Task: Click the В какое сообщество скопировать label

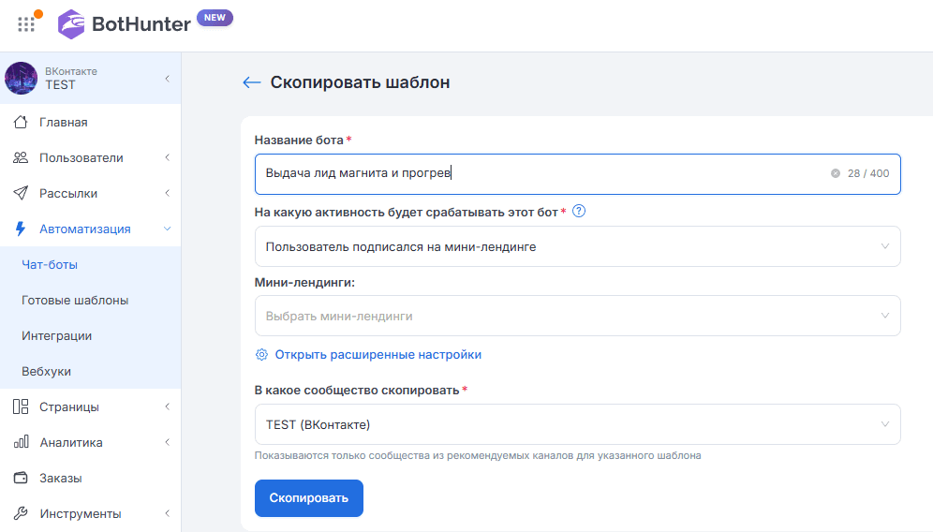Action: pos(357,391)
